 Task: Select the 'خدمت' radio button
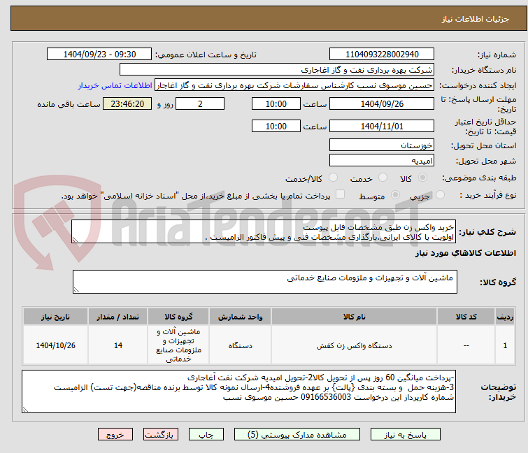point(383,178)
